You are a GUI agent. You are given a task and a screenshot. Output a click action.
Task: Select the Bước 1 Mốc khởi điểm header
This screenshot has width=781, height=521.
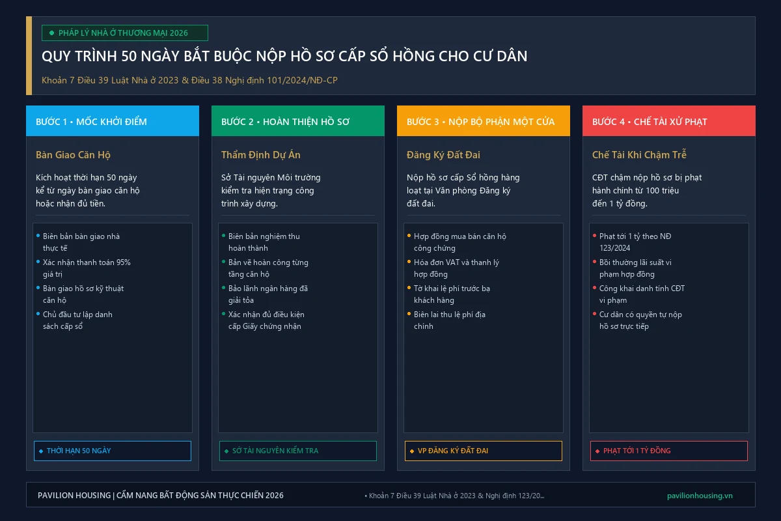113,121
